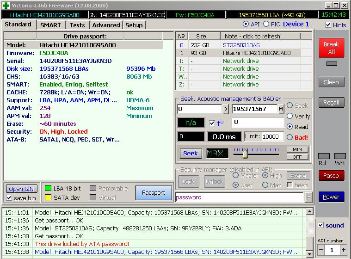Switch to the Standard tab
This screenshot has height=259, width=351.
(x=18, y=24)
